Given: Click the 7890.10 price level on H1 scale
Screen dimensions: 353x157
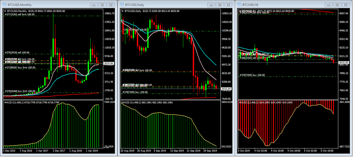Looking at the screenshot, I should pyautogui.click(x=344, y=73).
